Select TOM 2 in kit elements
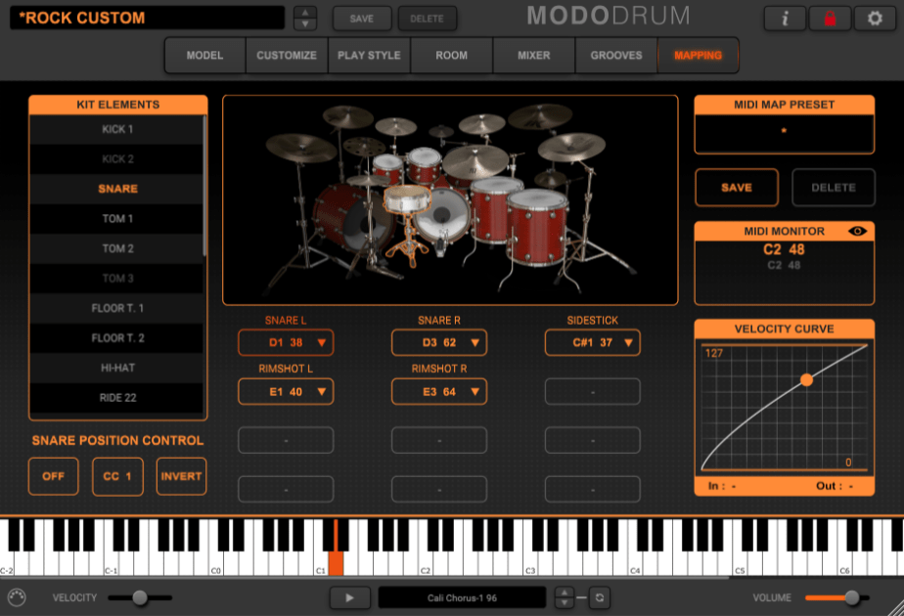904x616 pixels. [117, 248]
